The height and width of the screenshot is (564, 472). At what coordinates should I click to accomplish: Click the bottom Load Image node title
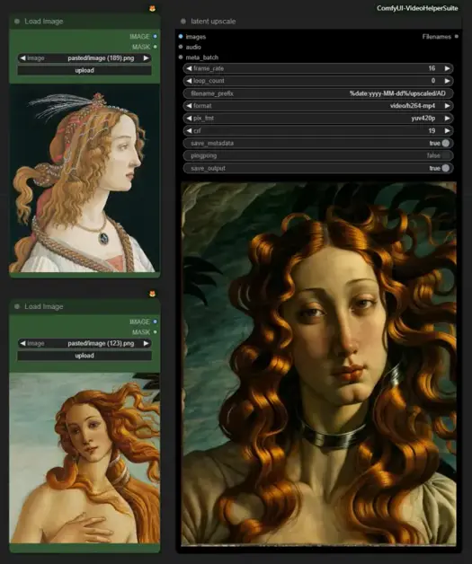[x=44, y=306]
